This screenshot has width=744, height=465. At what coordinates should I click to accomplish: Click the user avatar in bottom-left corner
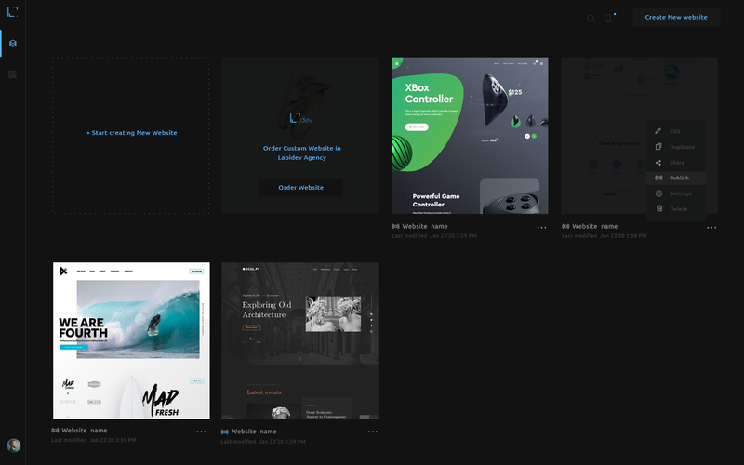coord(13,445)
